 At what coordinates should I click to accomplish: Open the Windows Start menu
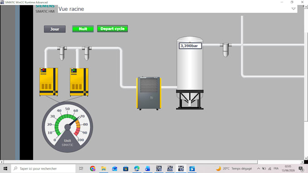pos(5,168)
